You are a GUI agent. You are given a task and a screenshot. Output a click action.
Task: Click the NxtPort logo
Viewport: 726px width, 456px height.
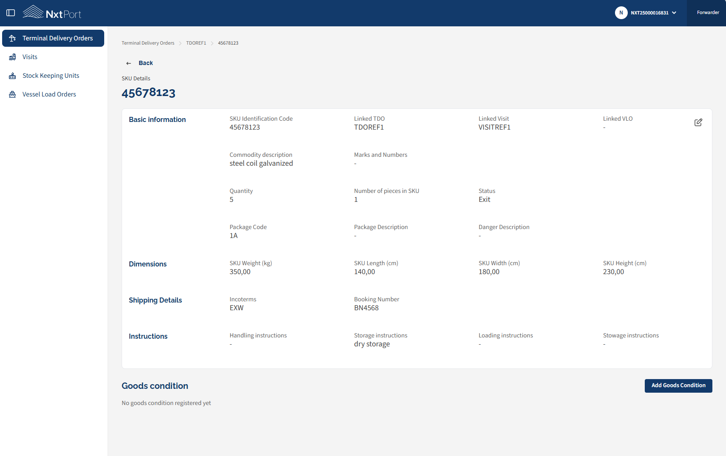tap(52, 12)
